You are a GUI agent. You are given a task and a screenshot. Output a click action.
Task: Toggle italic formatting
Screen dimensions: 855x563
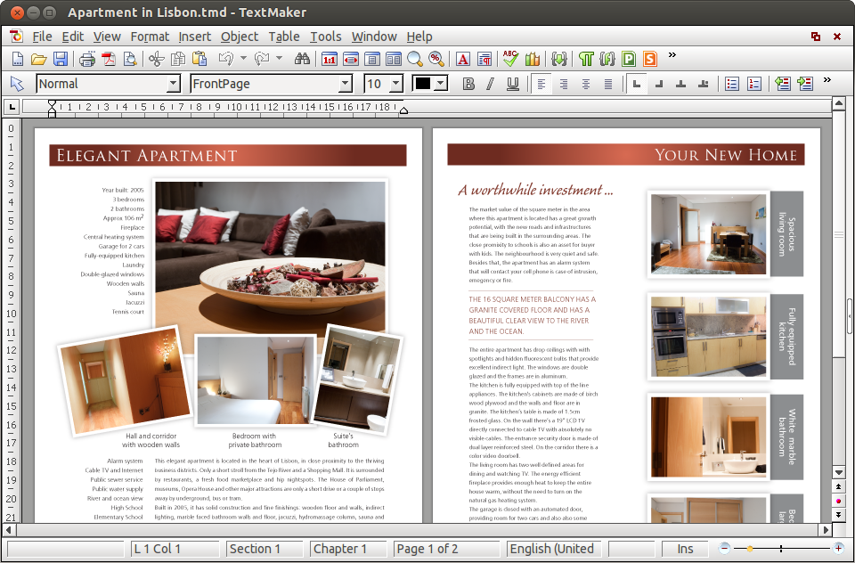pyautogui.click(x=490, y=84)
